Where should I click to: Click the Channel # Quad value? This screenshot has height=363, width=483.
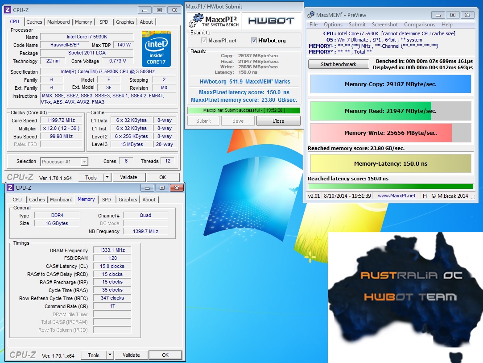145,215
